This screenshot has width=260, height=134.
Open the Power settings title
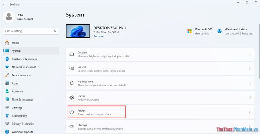pos(81,111)
